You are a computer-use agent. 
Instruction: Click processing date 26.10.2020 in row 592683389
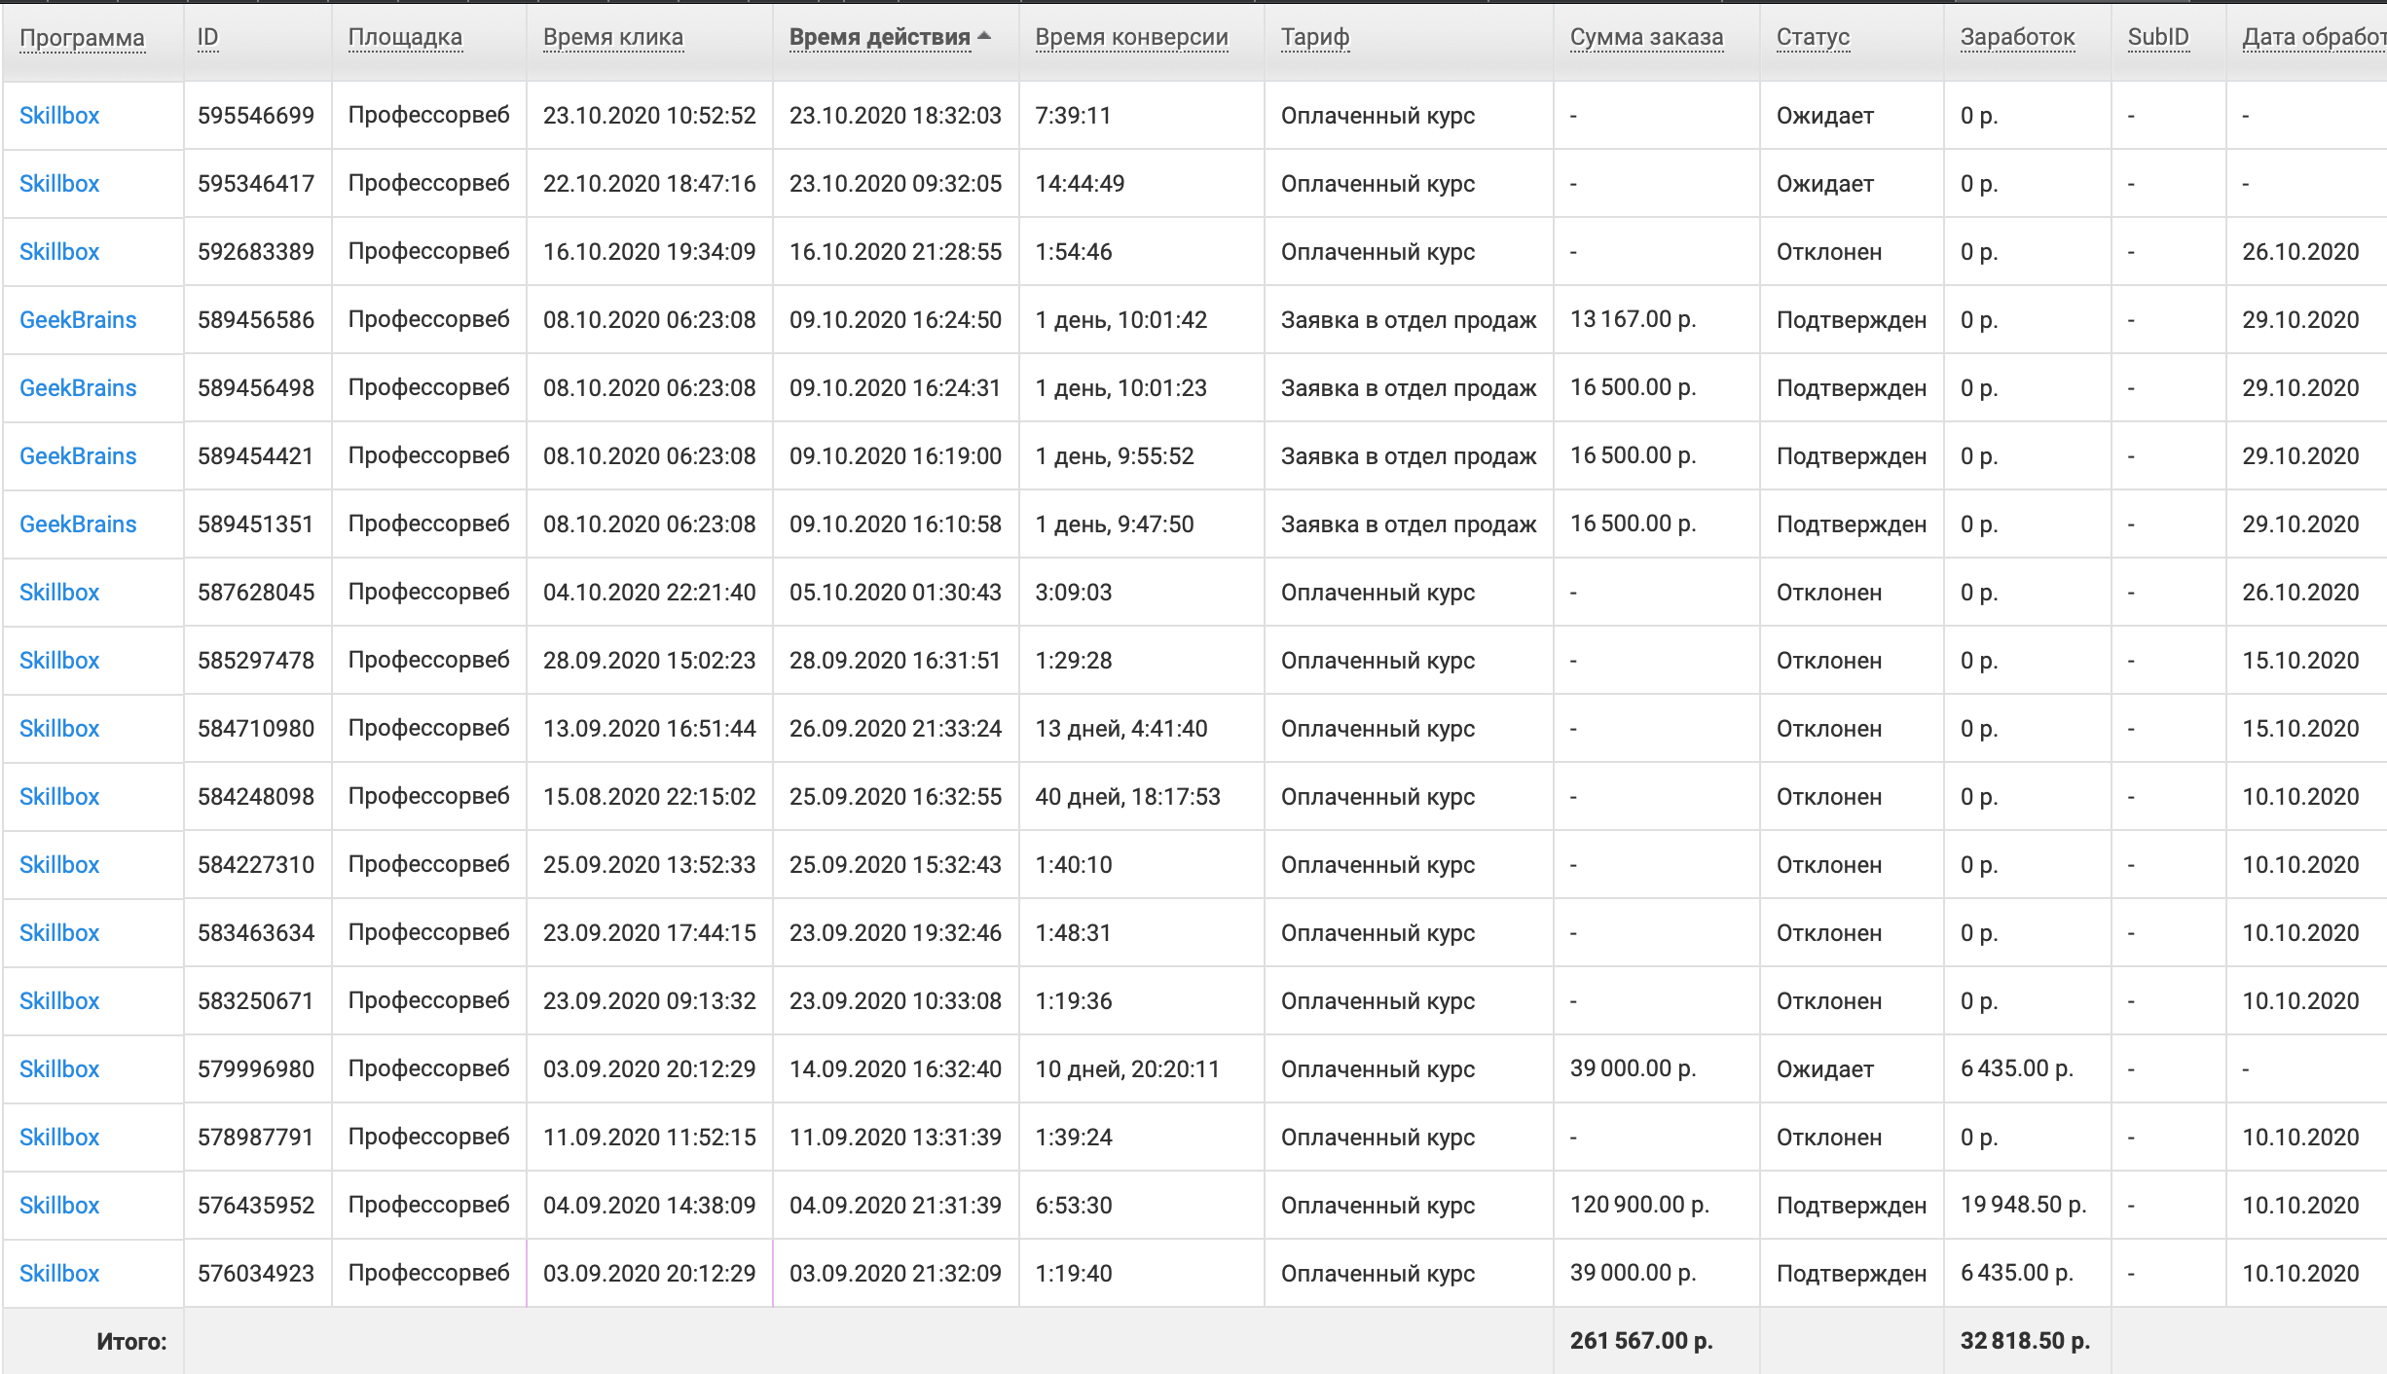coord(2300,252)
